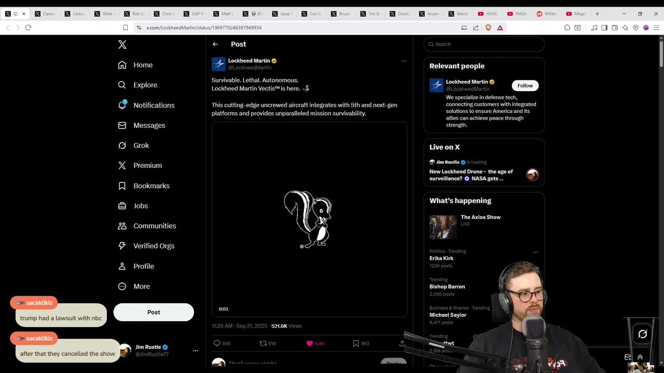Screen dimensions: 664x373
Task: Close the active X tab
Action: point(23,14)
